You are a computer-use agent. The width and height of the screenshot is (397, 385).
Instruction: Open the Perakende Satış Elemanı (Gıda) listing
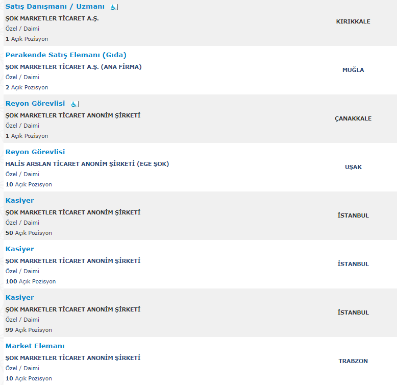(66, 55)
